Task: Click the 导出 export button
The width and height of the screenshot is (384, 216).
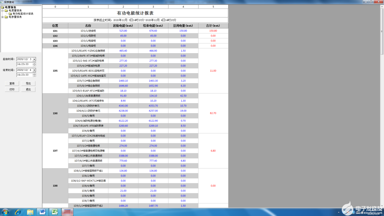Action: point(28,83)
